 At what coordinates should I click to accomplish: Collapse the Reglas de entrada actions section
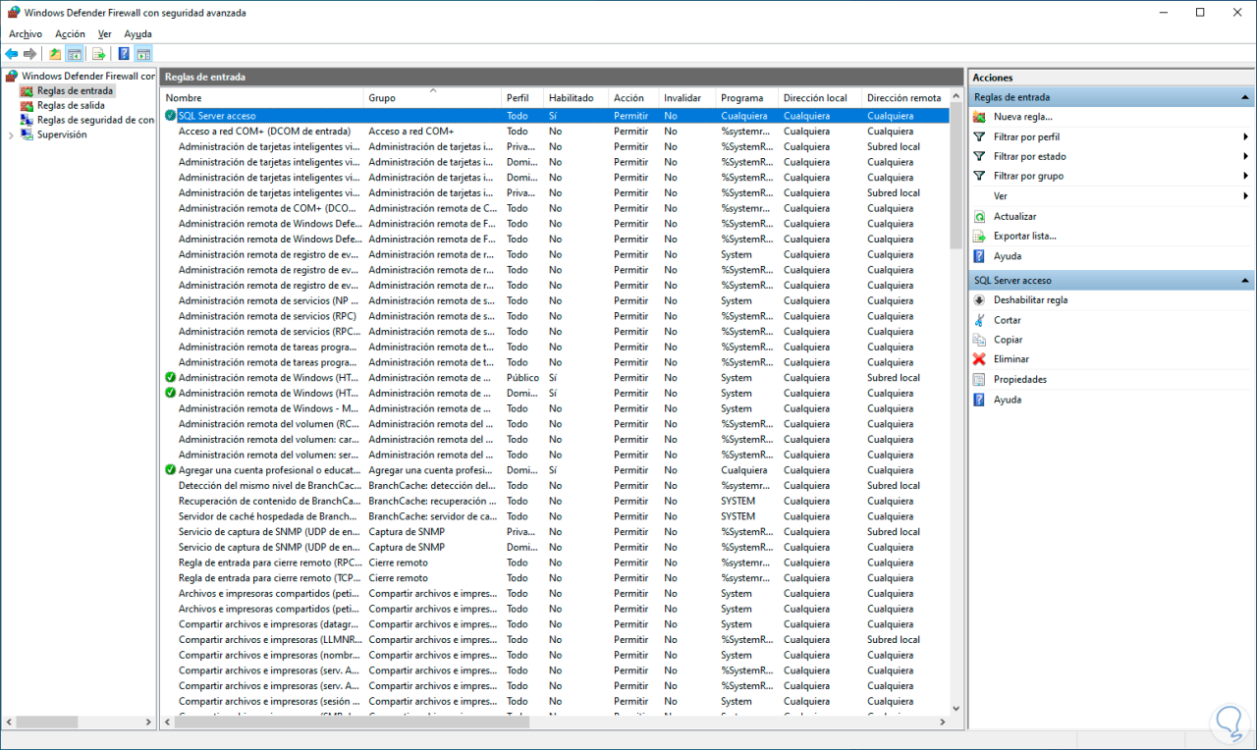[x=1245, y=97]
